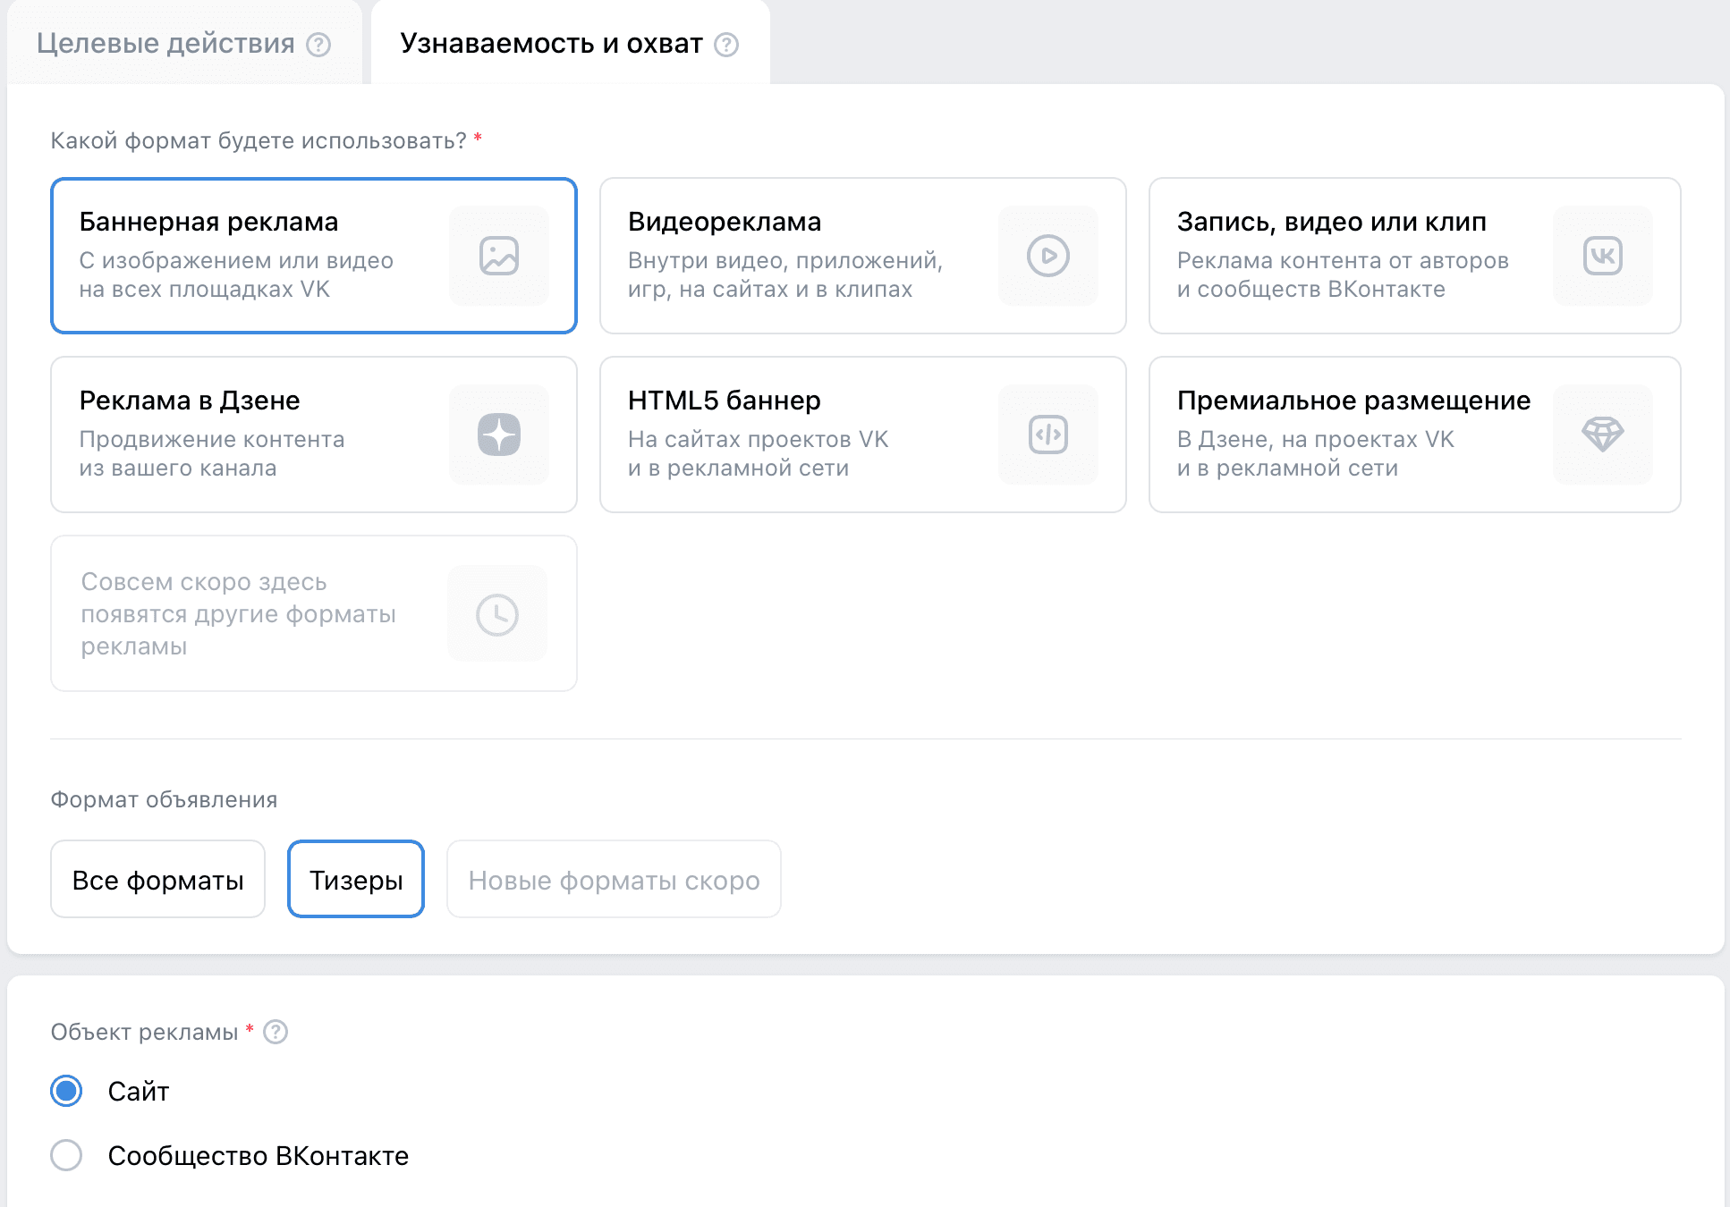Click the play icon in Видеореклама card
The height and width of the screenshot is (1207, 1730).
1048,256
